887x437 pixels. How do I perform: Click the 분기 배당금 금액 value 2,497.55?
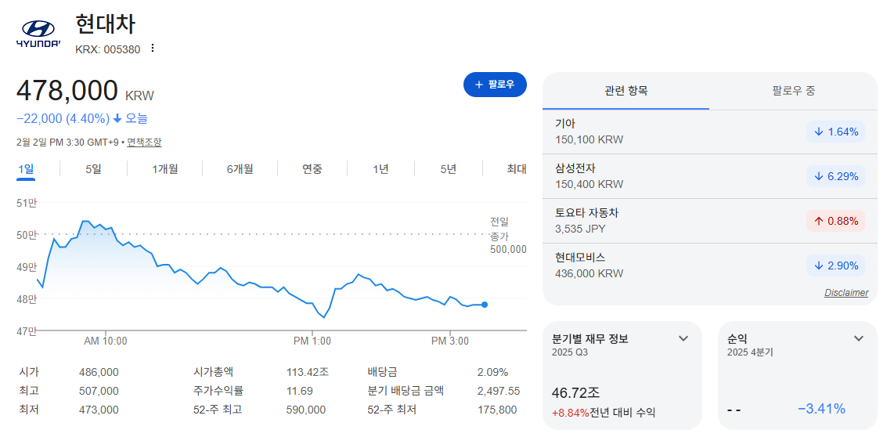[499, 391]
